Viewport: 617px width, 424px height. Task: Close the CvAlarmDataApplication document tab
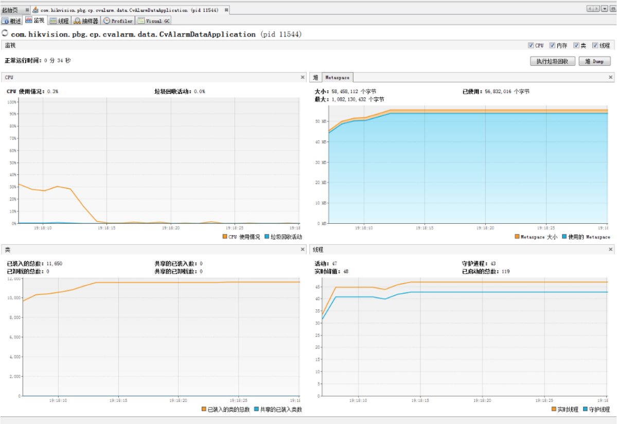[x=226, y=10]
